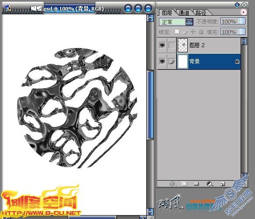Image resolution: width=255 pixels, height=219 pixels.
Task: Add a layer mask with the circle icon
Action: click(x=184, y=184)
